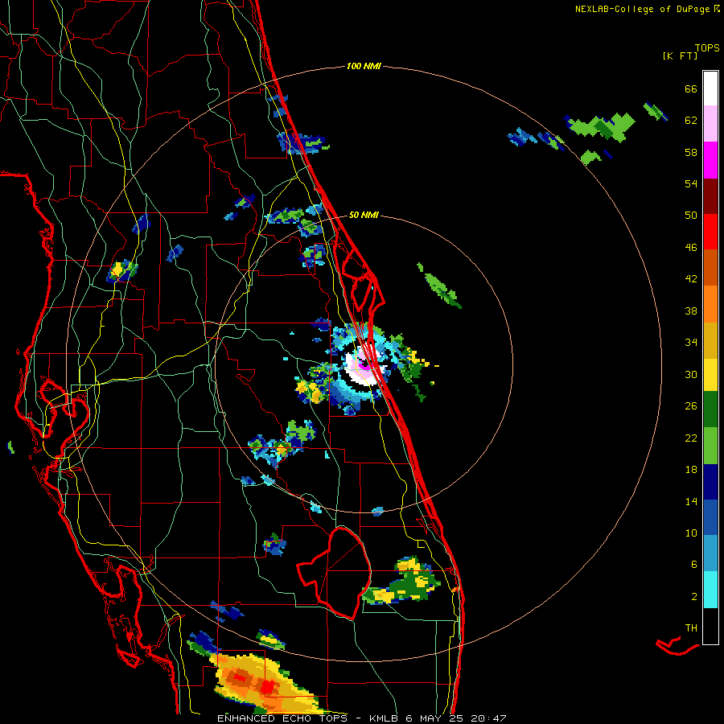Click the dark orange swatch between 46 and 42
The image size is (724, 724).
pos(710,267)
